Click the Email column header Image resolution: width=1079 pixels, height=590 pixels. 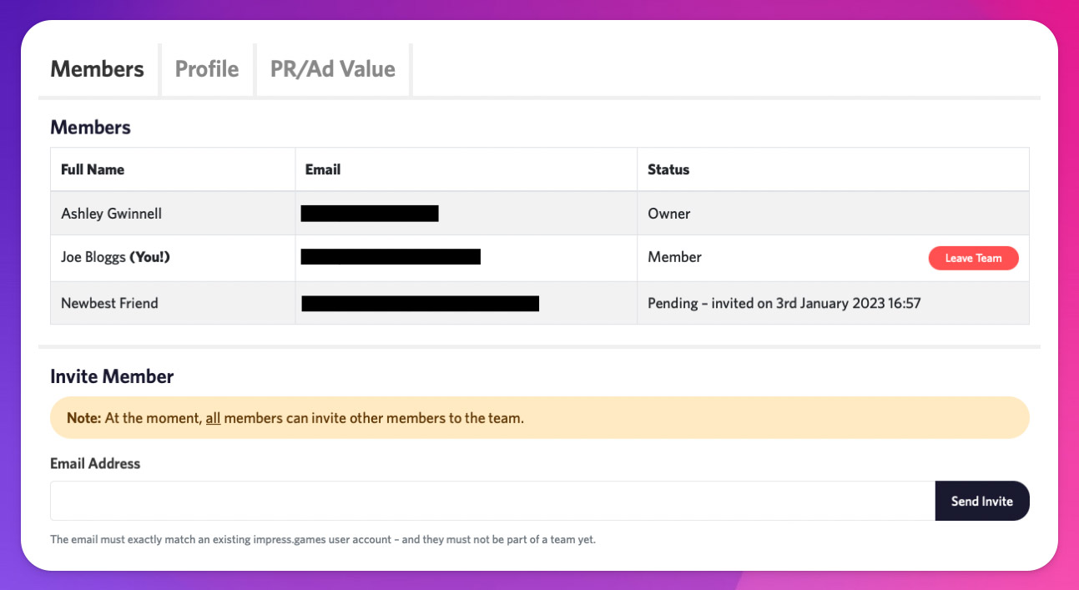[x=323, y=169]
